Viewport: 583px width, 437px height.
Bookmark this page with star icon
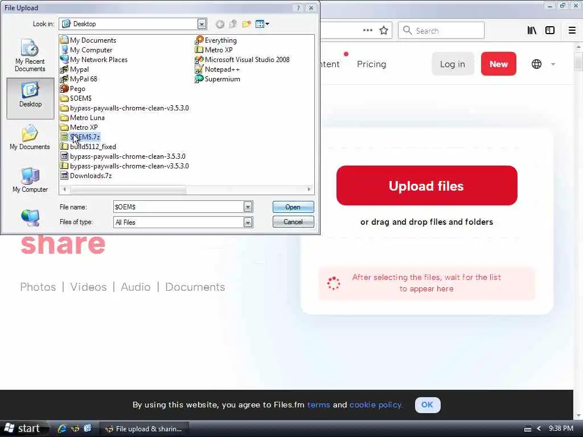click(x=384, y=30)
